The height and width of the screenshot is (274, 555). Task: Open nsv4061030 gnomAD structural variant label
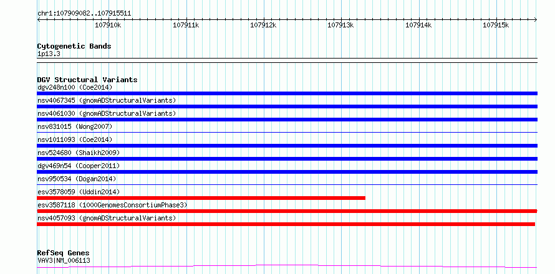107,113
